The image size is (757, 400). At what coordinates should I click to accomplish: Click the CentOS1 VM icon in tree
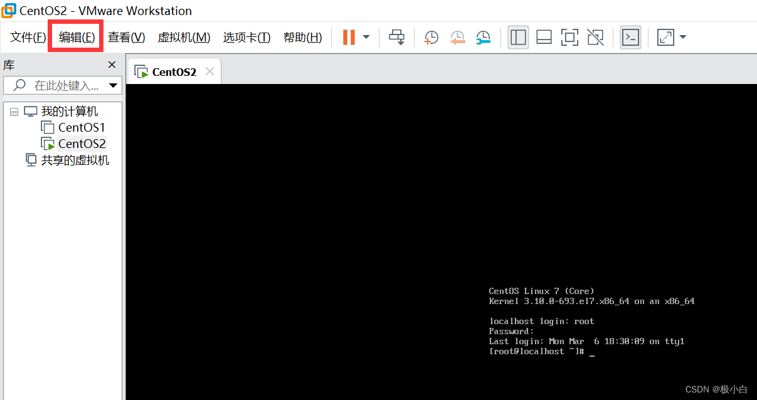48,127
